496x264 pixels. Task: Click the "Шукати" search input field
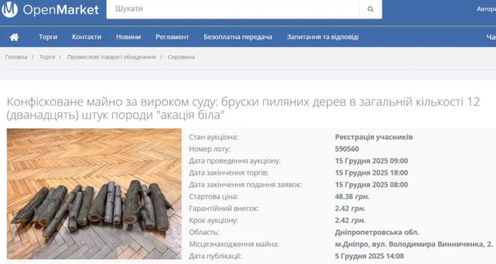pos(215,9)
